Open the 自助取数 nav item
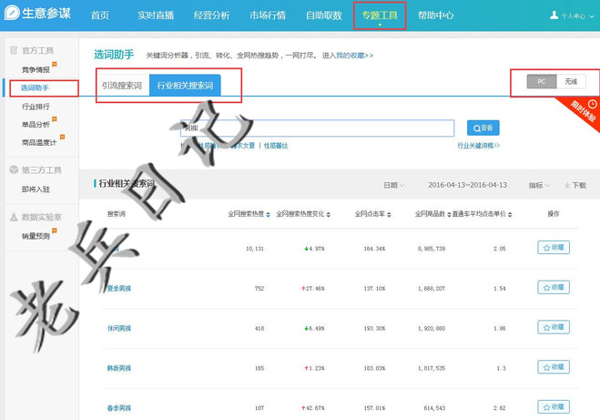Viewport: 600px width, 420px height. [324, 15]
